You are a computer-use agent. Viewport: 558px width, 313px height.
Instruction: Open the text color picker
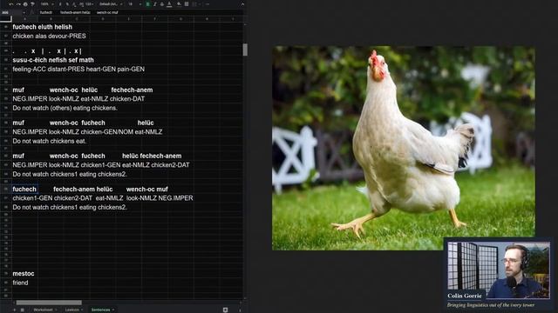pyautogui.click(x=169, y=4)
